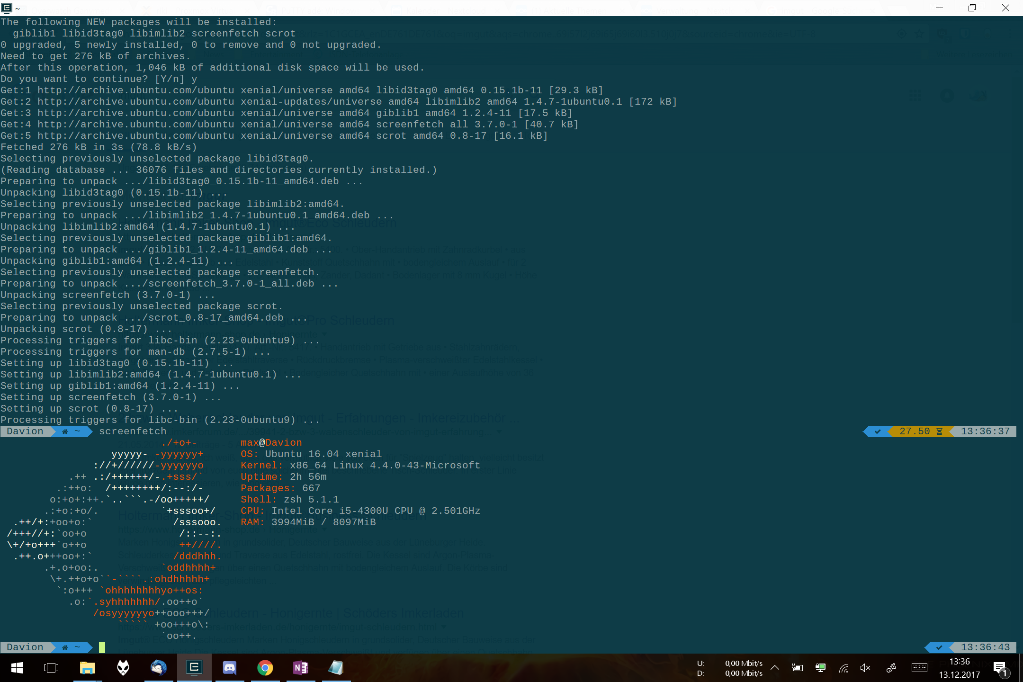Screen dimensions: 1023x682
Task: Open Discord from the taskbar
Action: coord(230,668)
